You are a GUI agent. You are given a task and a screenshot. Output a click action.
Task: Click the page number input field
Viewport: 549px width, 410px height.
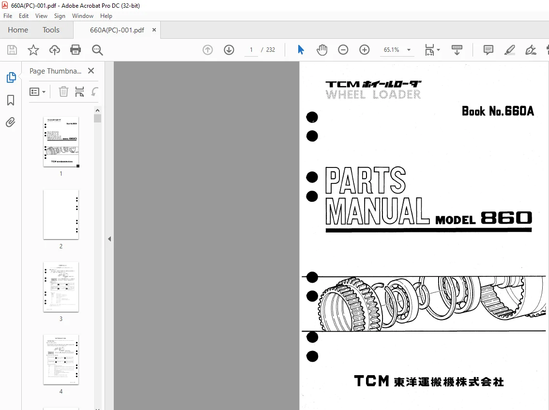pyautogui.click(x=251, y=50)
